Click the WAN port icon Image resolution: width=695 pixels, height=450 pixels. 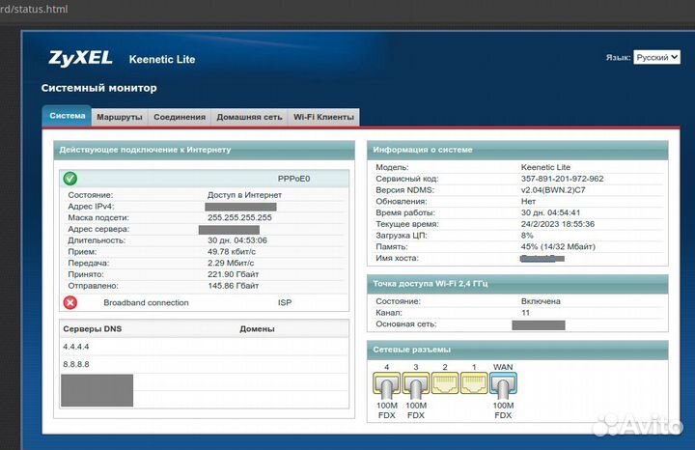(503, 387)
